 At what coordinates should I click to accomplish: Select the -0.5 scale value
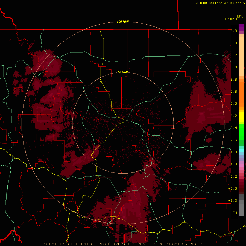(x=233, y=189)
